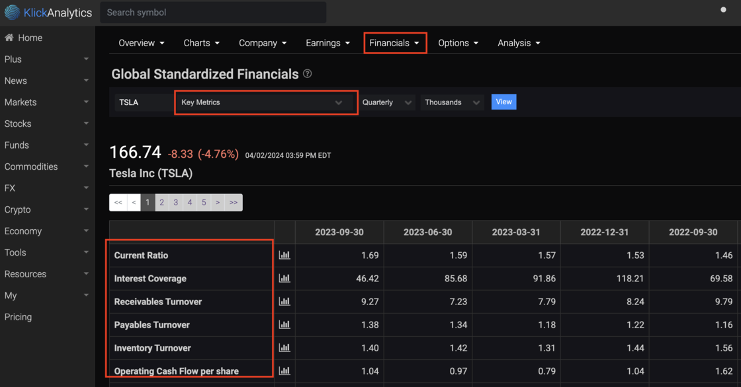
Task: Expand the Stocks sidebar menu
Action: [x=46, y=123]
